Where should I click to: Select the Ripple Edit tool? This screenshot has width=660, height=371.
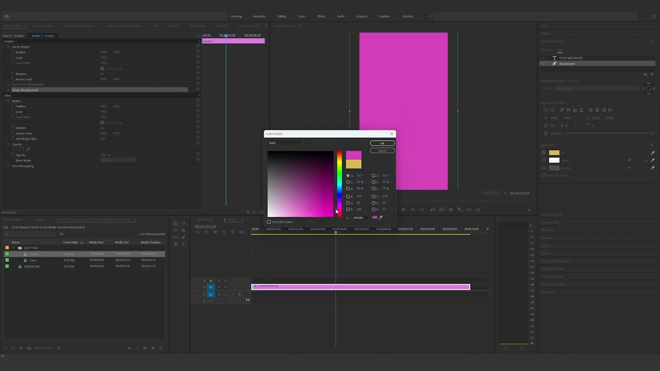tap(175, 230)
